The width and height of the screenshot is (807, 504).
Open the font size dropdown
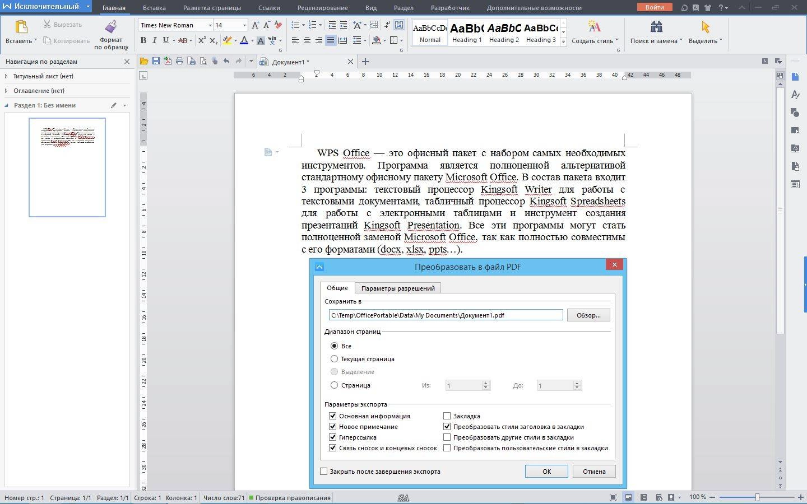pos(244,25)
